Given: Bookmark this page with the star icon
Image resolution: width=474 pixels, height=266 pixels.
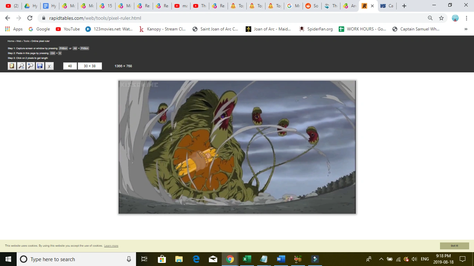Looking at the screenshot, I should [441, 18].
